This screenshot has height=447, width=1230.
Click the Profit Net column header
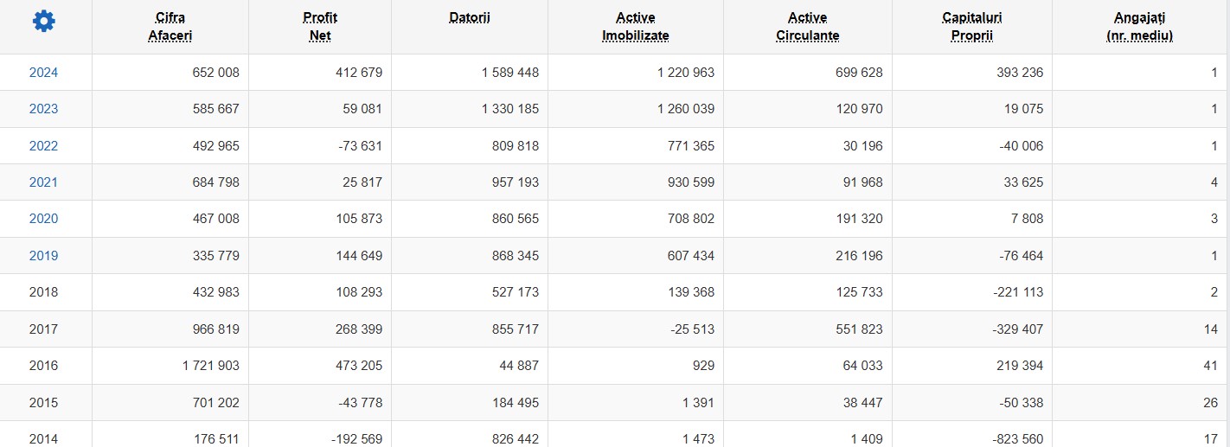320,27
